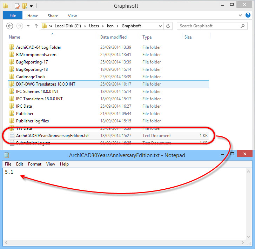255x249 pixels.
Task: Expand the address bar history dropdown
Action: [160, 26]
